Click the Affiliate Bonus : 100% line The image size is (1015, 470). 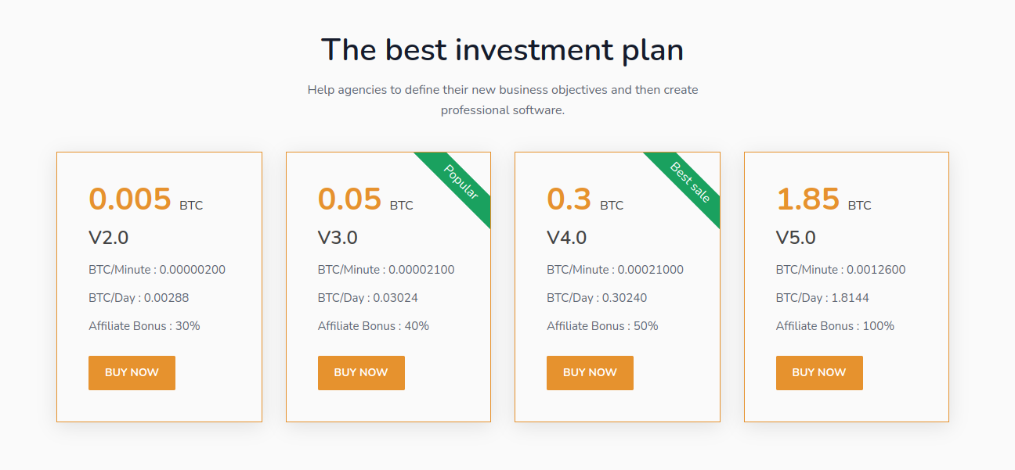(835, 326)
